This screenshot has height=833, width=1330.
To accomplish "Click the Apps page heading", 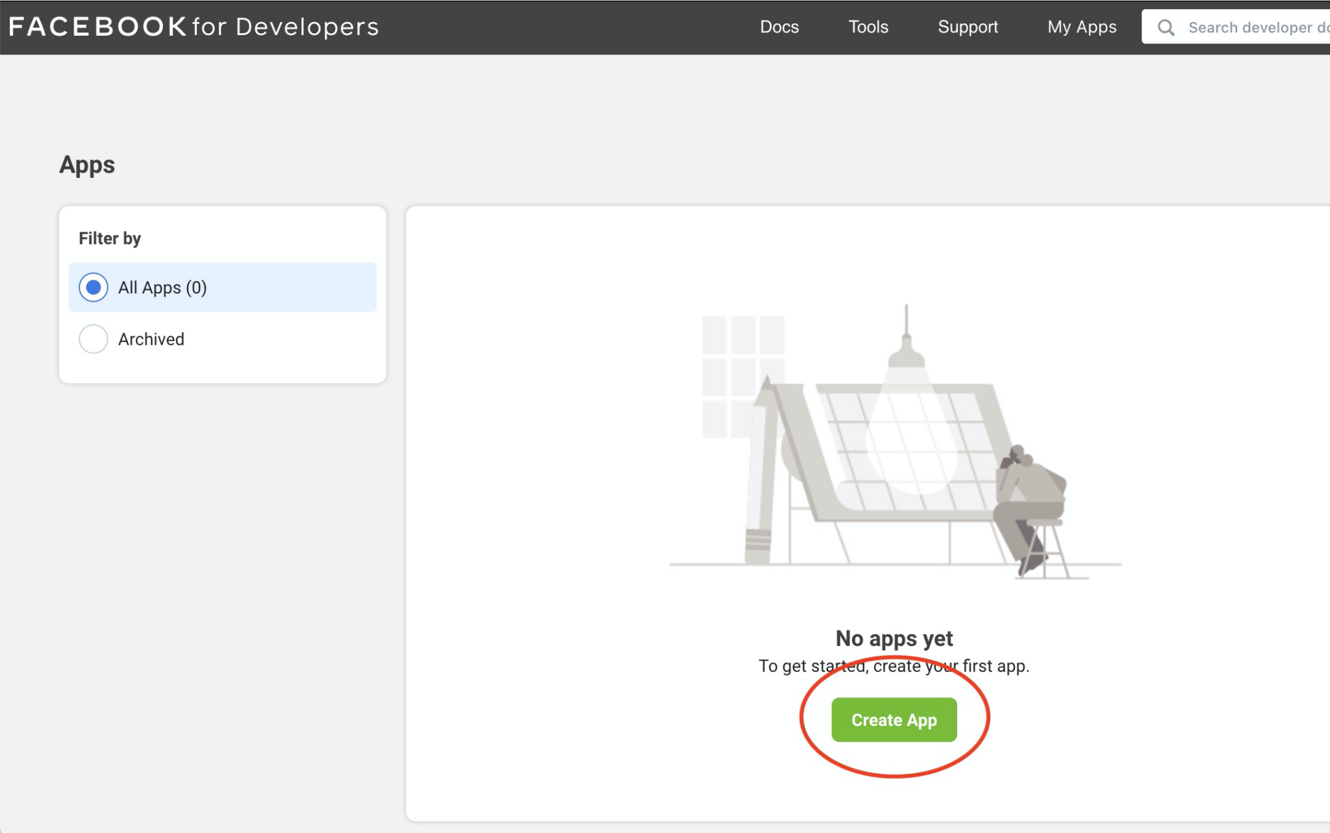I will [x=87, y=165].
